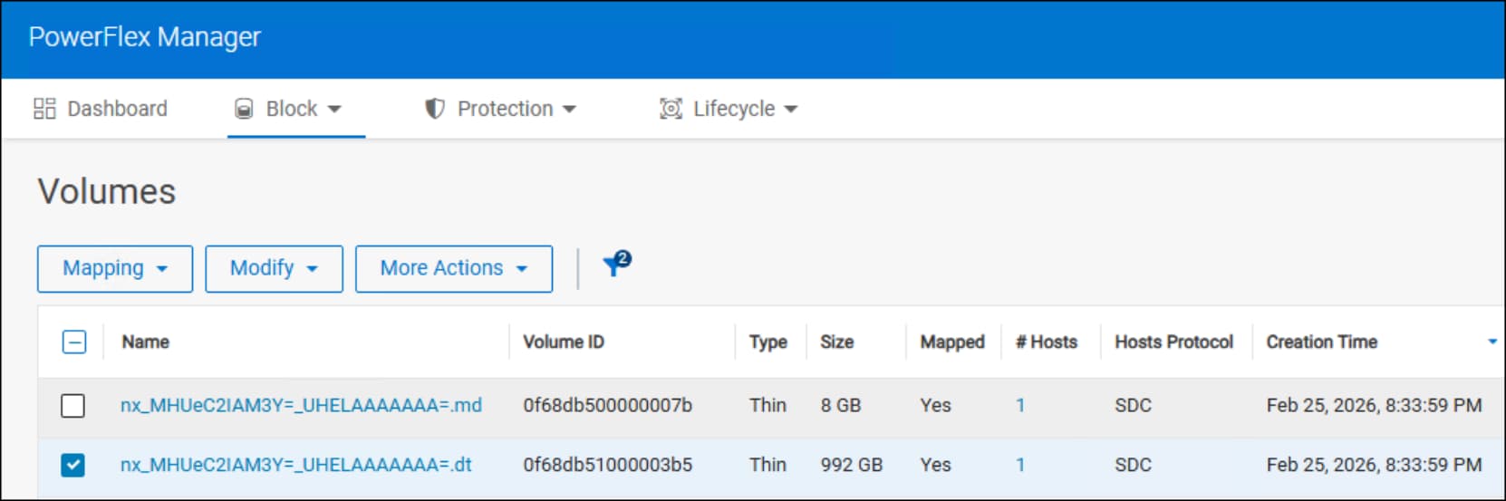Expand the Lifecycle menu caret
Image resolution: width=1506 pixels, height=501 pixels.
click(790, 109)
